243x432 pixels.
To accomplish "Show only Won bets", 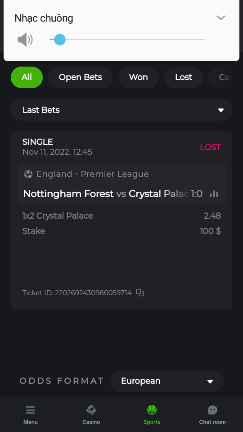I will coord(138,77).
